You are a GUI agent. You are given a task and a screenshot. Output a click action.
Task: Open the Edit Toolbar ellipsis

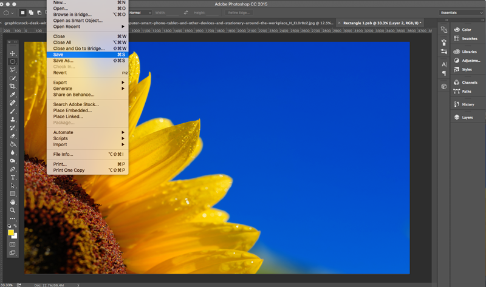pos(12,218)
